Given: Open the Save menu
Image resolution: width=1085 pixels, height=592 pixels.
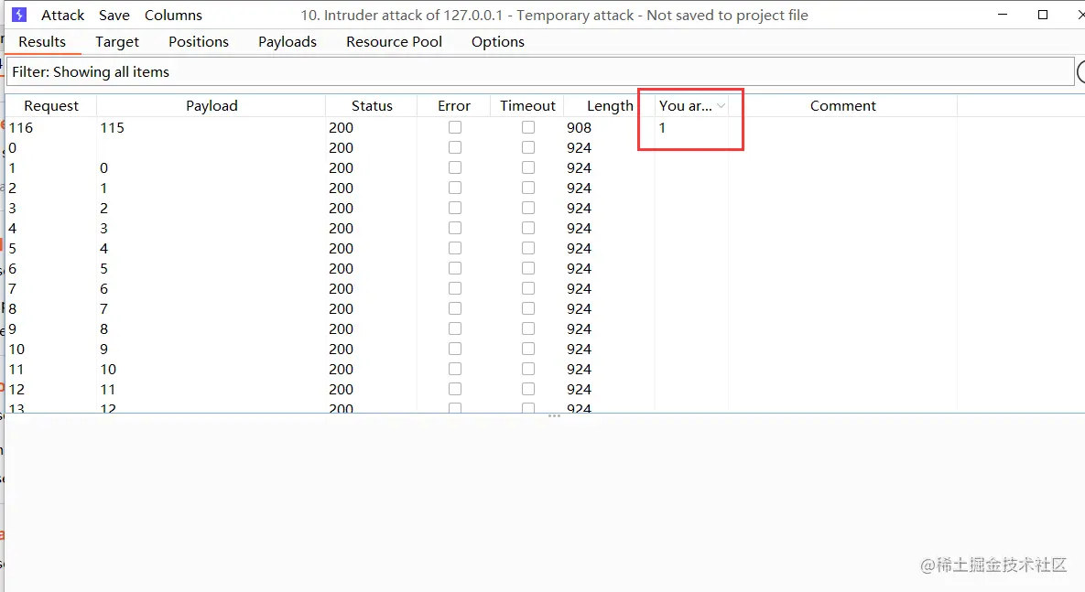Looking at the screenshot, I should (114, 16).
